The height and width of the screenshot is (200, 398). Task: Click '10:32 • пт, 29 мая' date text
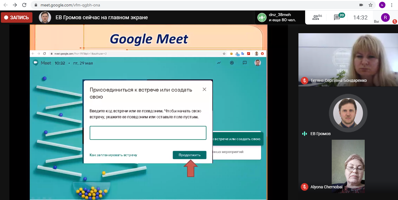pyautogui.click(x=74, y=63)
